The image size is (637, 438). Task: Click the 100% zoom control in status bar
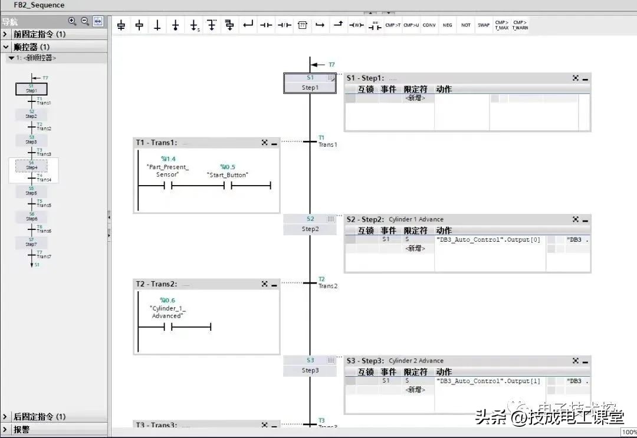631,431
